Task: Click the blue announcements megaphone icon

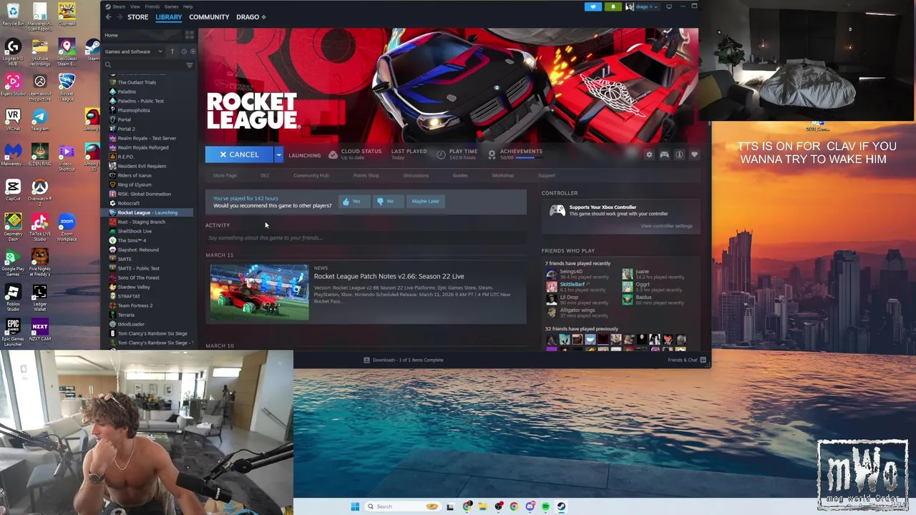Action: click(593, 6)
